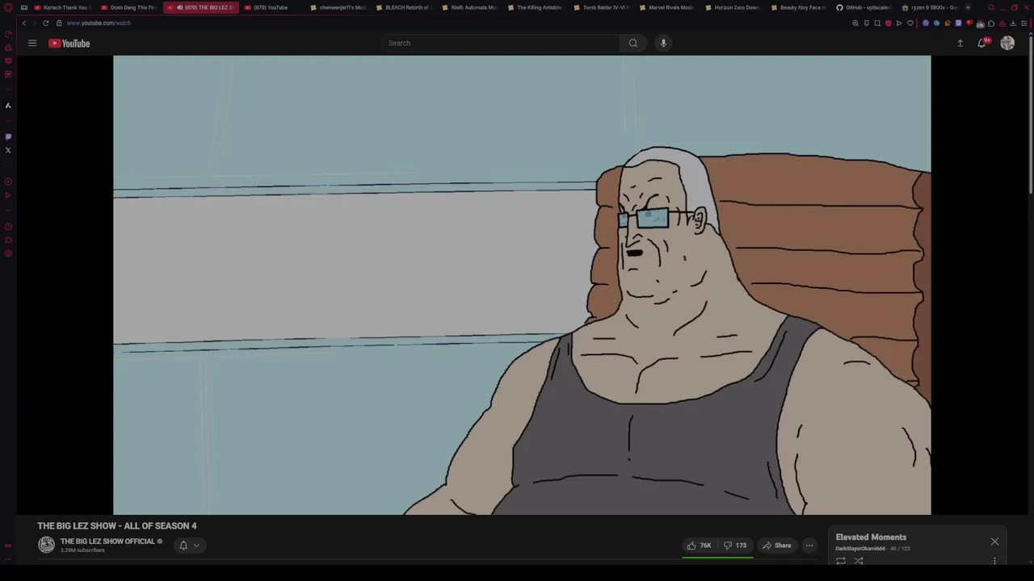
Task: Click the site padlock icon in address bar
Action: tap(58, 23)
